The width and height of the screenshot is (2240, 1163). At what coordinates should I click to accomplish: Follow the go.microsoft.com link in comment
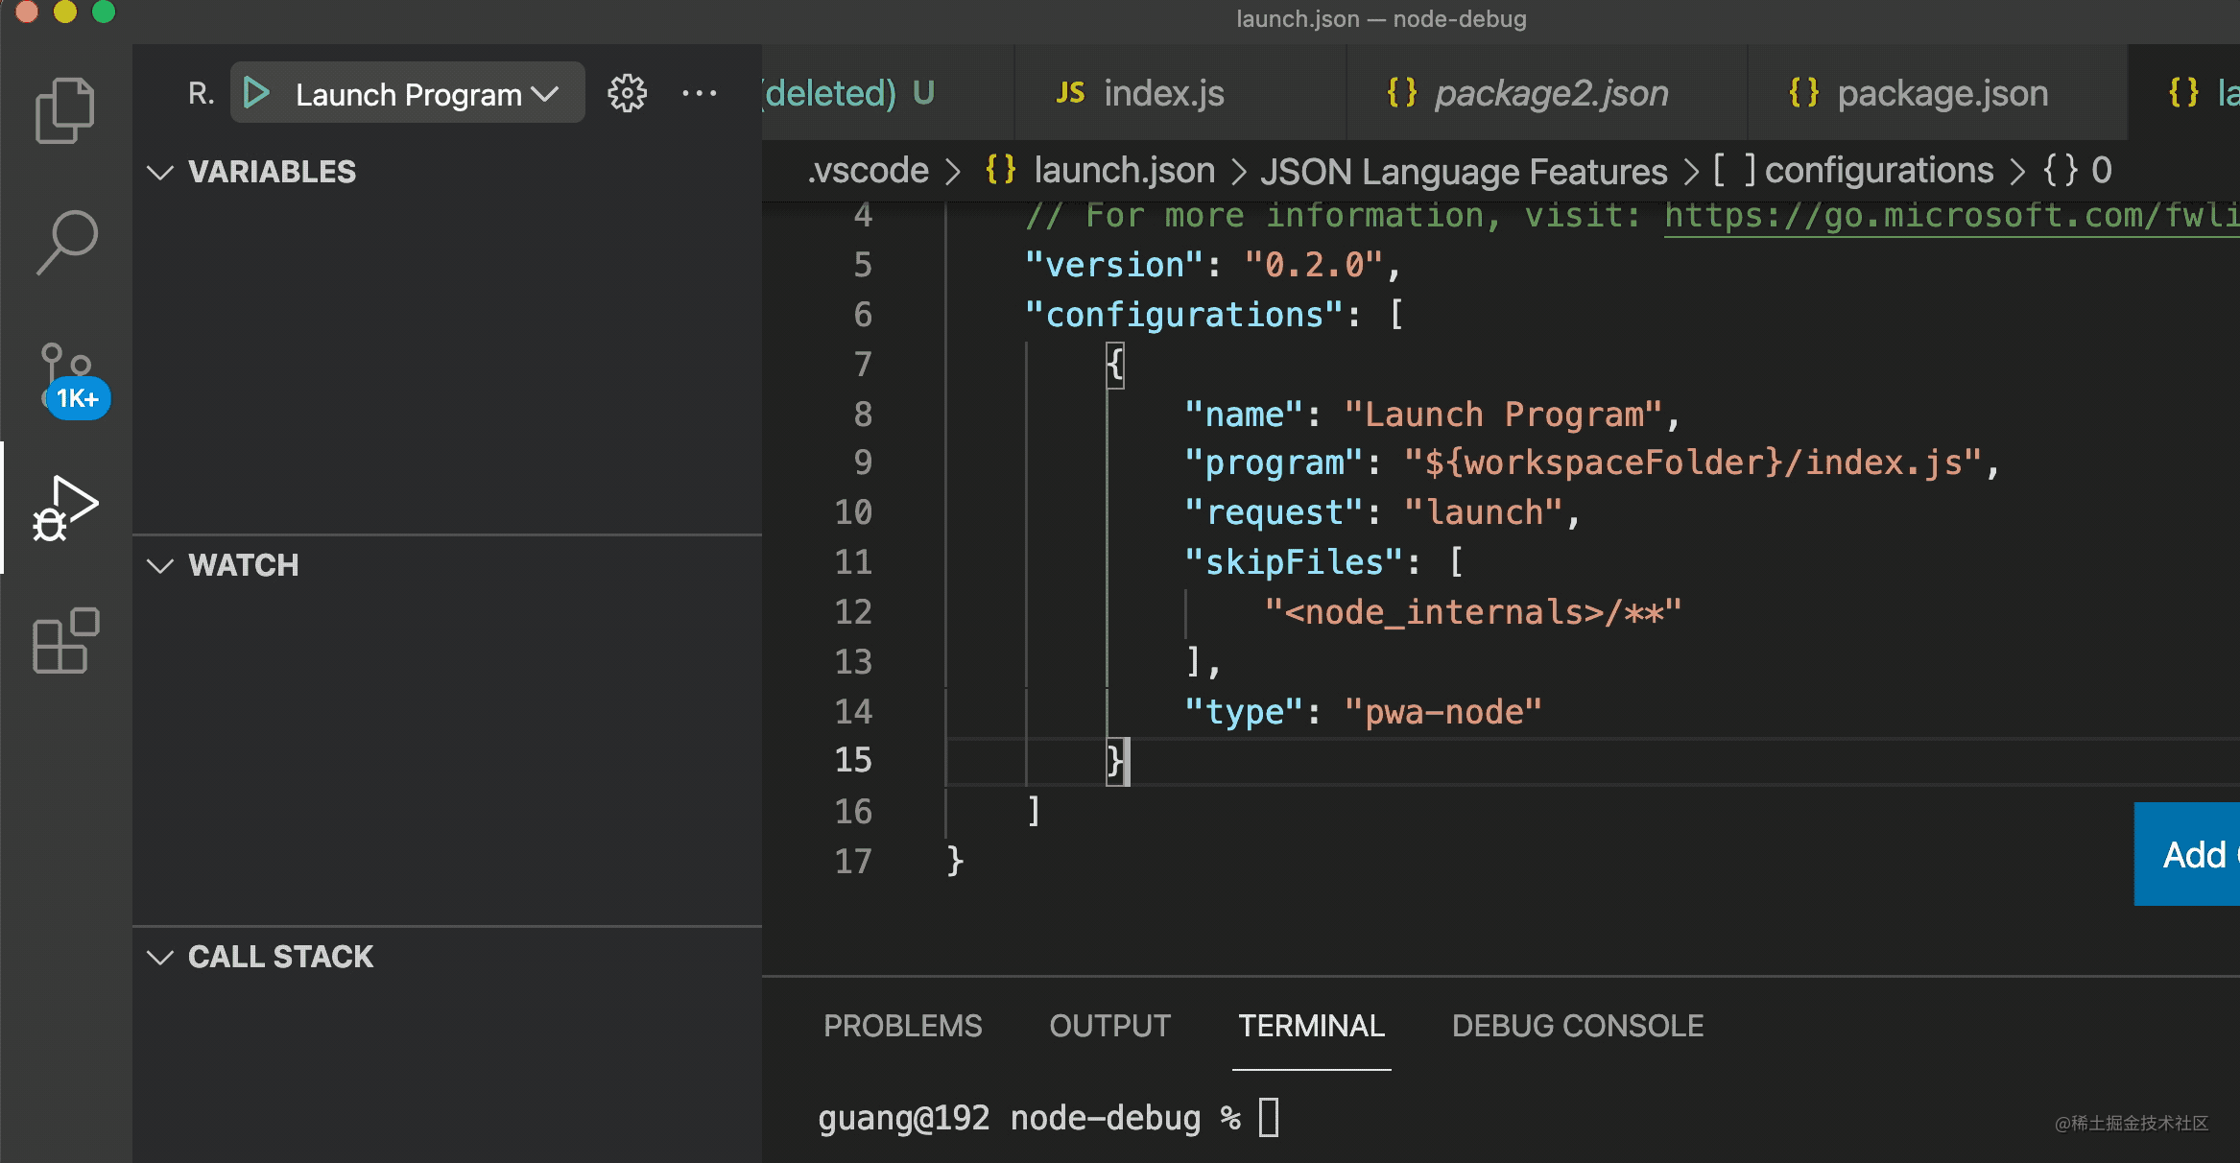pos(1948,216)
